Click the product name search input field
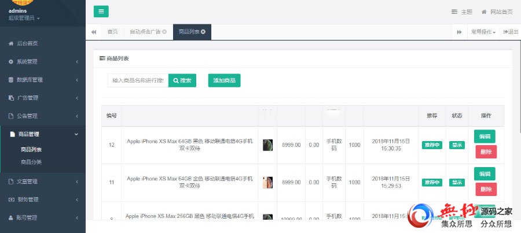 click(x=138, y=80)
